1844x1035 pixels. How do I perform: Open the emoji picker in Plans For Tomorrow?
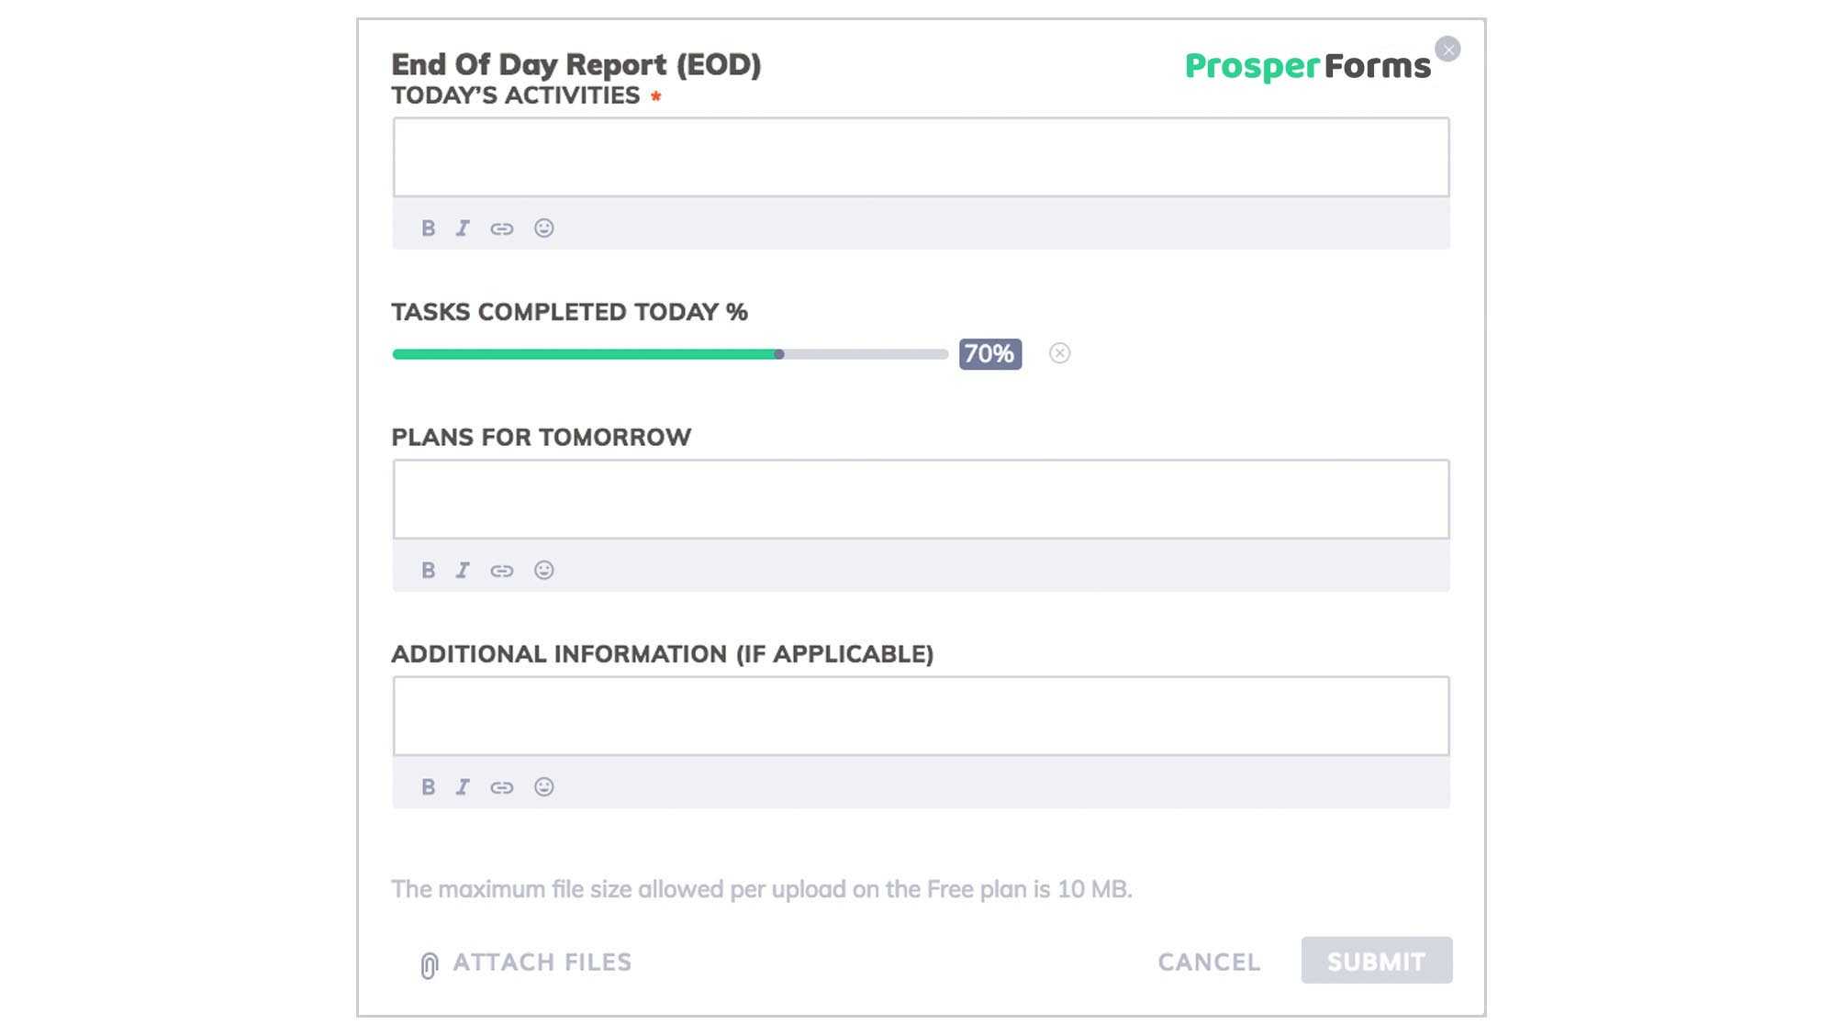(x=543, y=570)
